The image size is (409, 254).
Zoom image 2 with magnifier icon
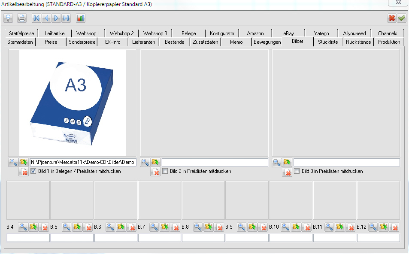145,162
